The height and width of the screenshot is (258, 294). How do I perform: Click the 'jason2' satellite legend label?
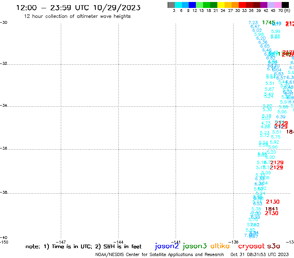pos(167,246)
